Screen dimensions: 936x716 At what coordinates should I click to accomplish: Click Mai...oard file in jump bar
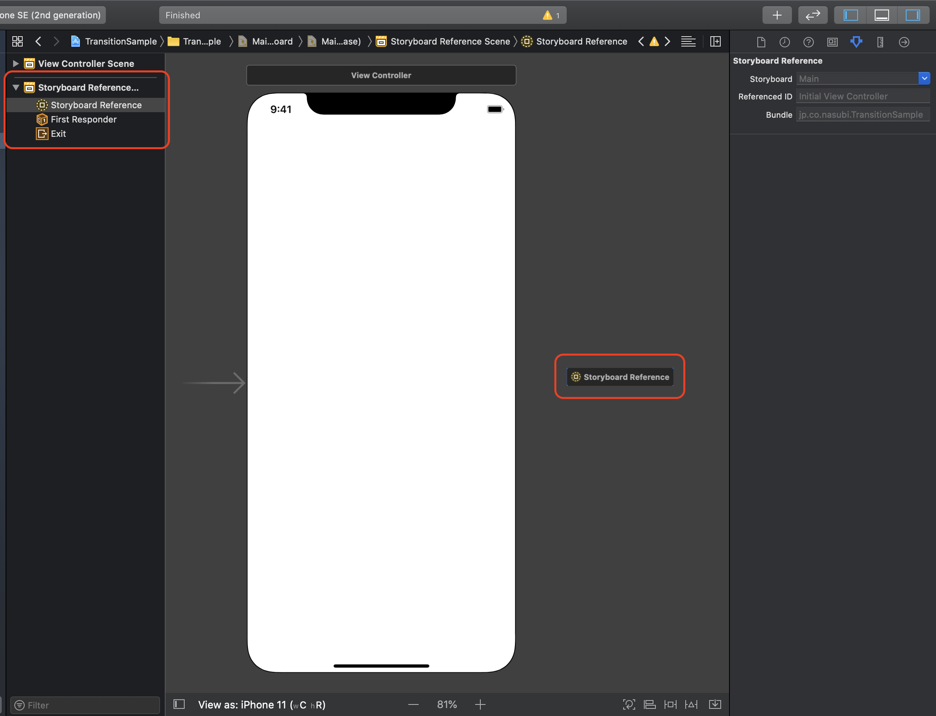coord(265,41)
